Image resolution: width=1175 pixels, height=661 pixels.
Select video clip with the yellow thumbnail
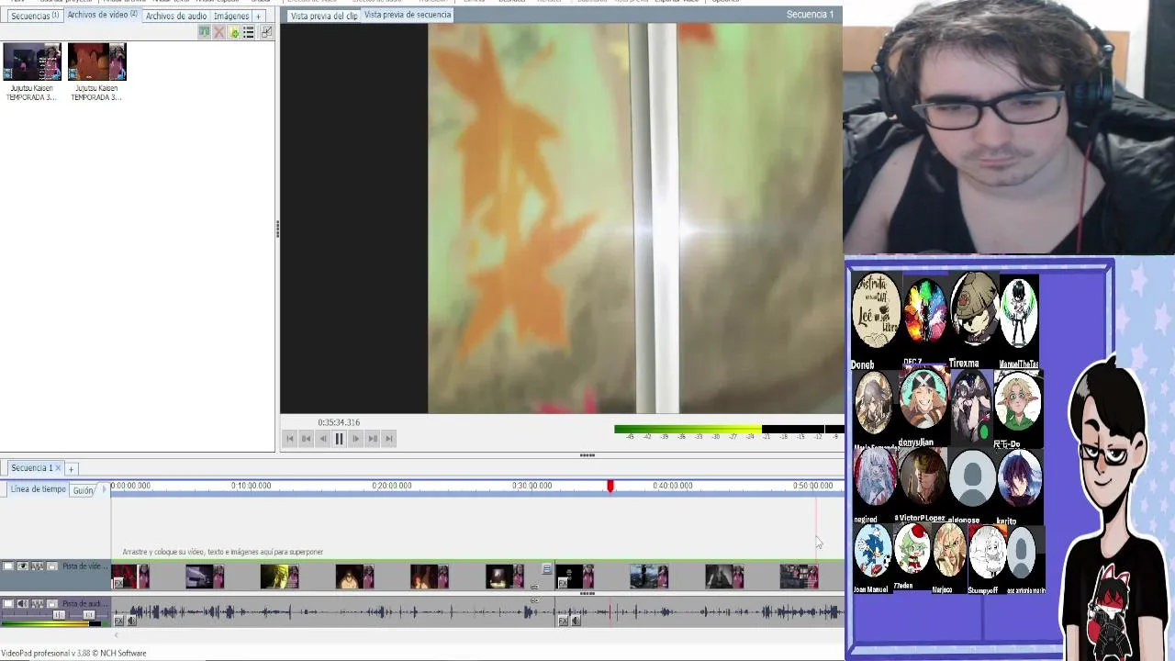279,577
